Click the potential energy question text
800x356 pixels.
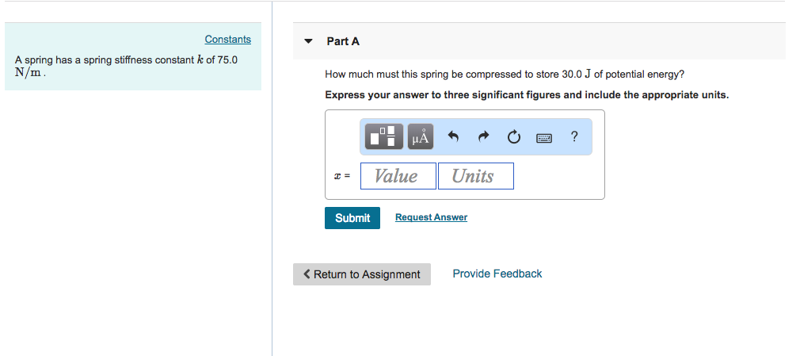(505, 75)
